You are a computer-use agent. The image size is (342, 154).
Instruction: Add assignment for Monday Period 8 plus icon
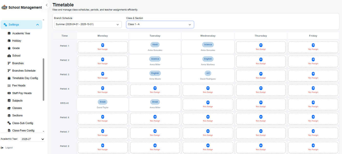(x=103, y=145)
